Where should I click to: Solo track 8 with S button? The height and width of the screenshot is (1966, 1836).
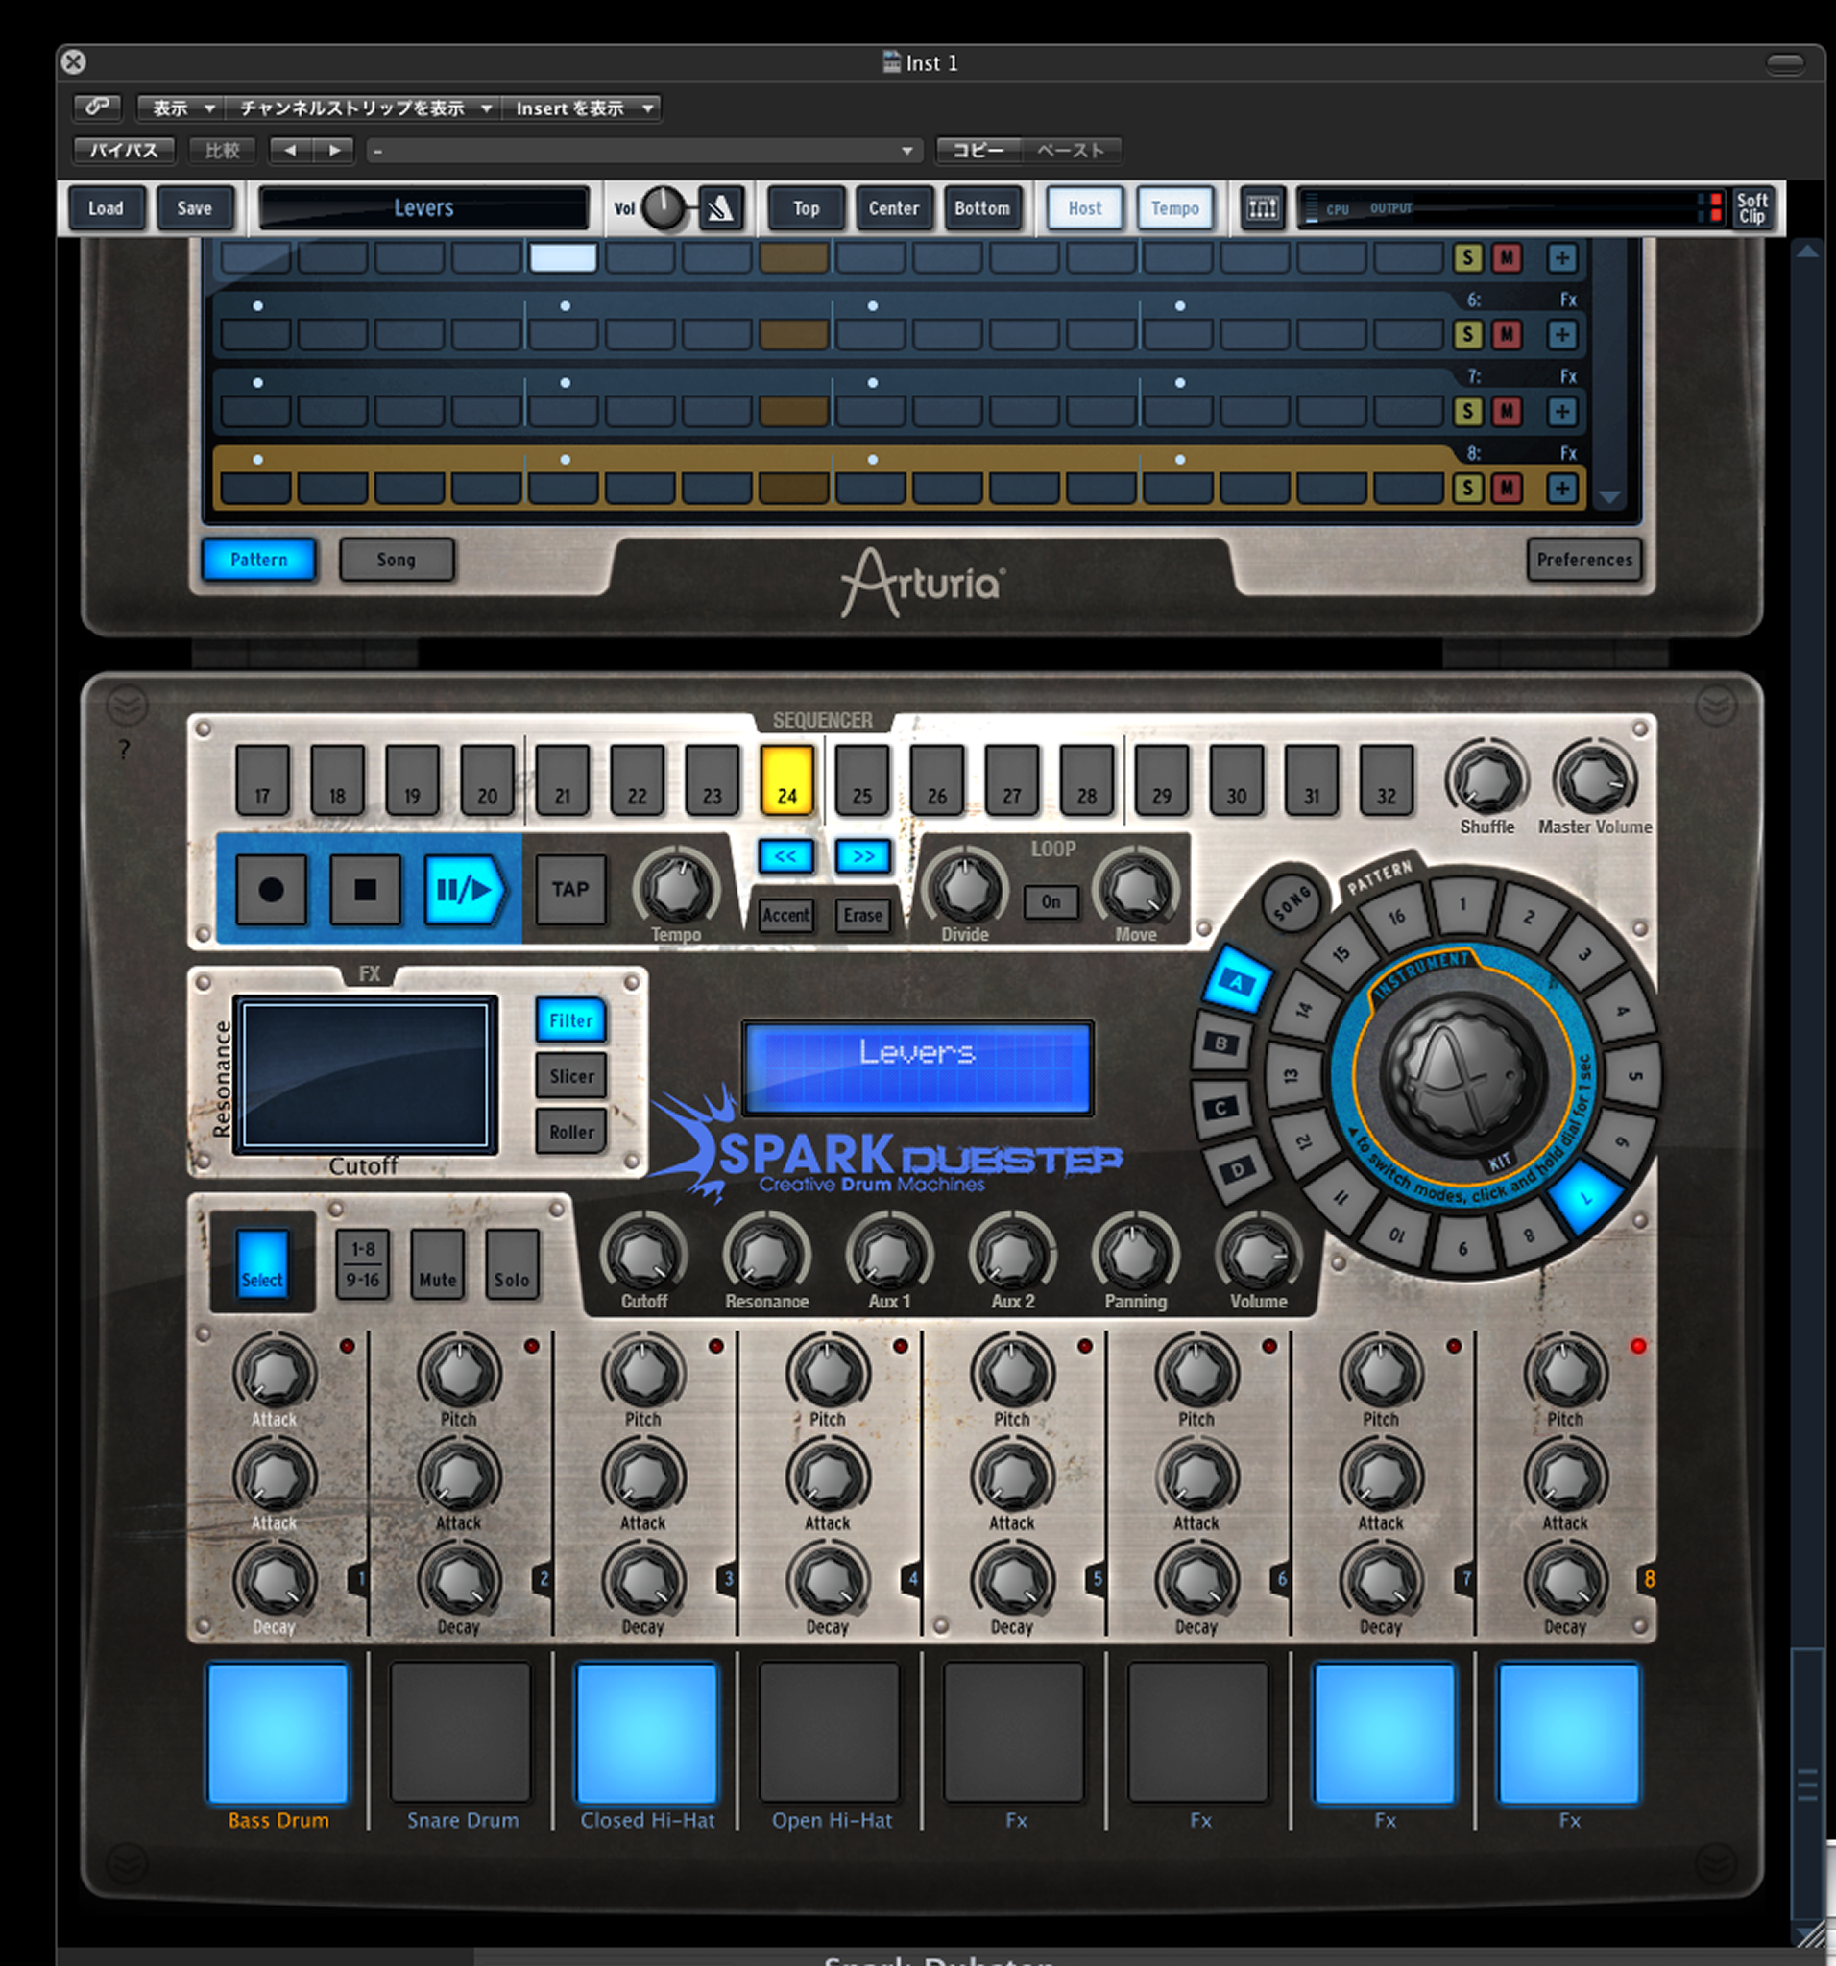(1468, 488)
